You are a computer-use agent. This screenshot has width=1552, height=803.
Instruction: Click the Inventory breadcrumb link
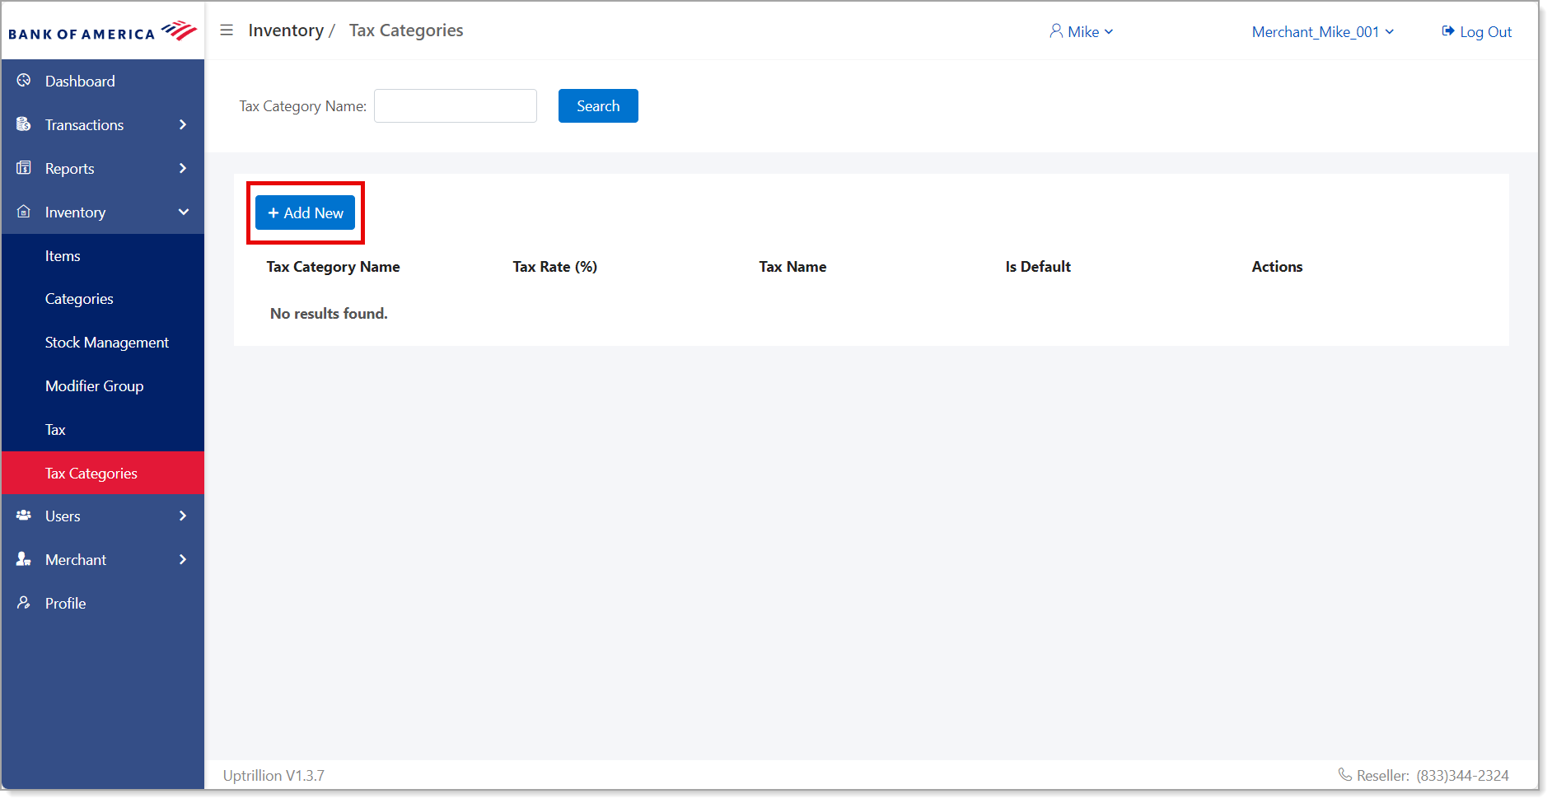tap(286, 30)
